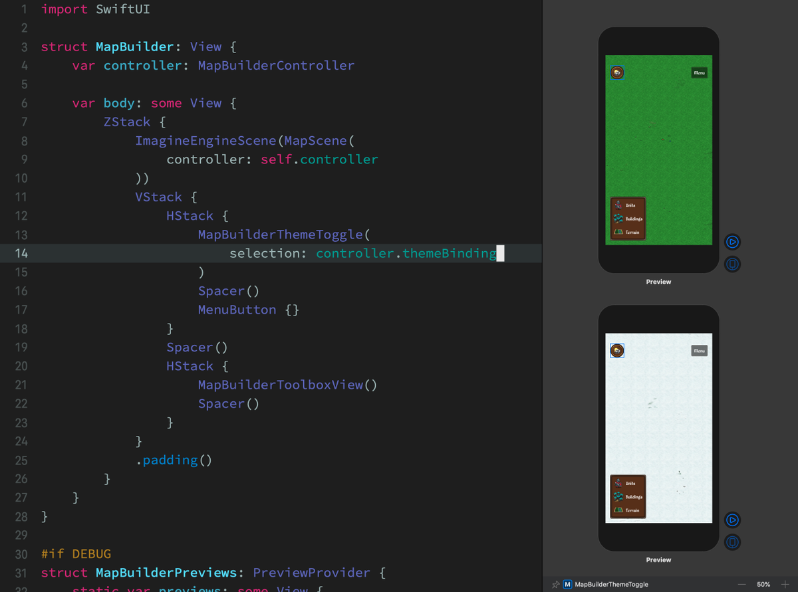Click line number 6 in the gutter
This screenshot has width=798, height=592.
click(25, 104)
